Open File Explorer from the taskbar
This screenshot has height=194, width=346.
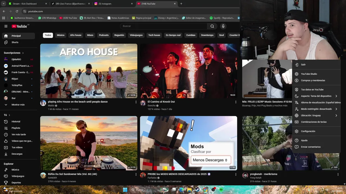click(x=189, y=190)
